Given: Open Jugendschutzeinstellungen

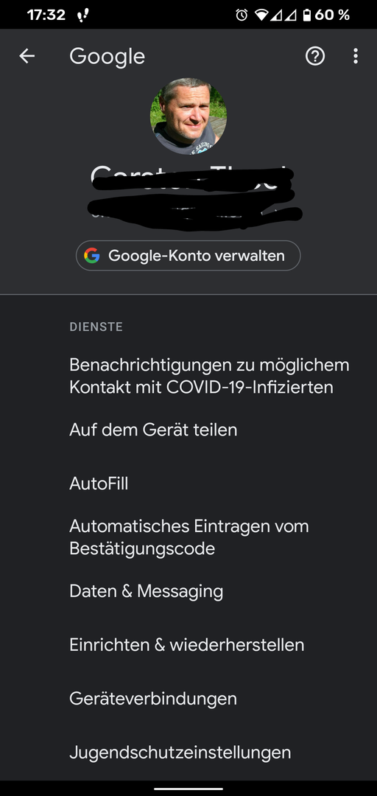Looking at the screenshot, I should (188, 753).
